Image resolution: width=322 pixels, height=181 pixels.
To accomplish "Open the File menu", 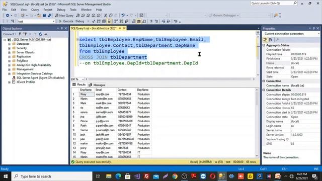I will tap(5, 10).
